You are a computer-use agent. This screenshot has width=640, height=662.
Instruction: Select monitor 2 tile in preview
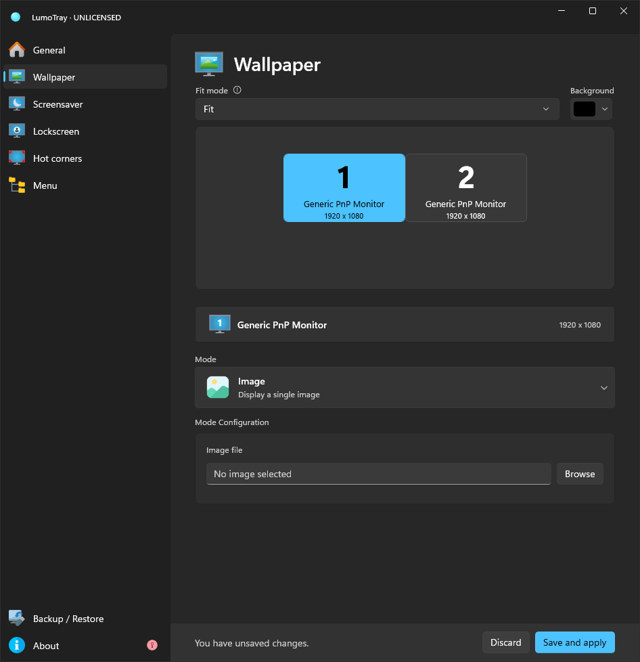pyautogui.click(x=465, y=187)
